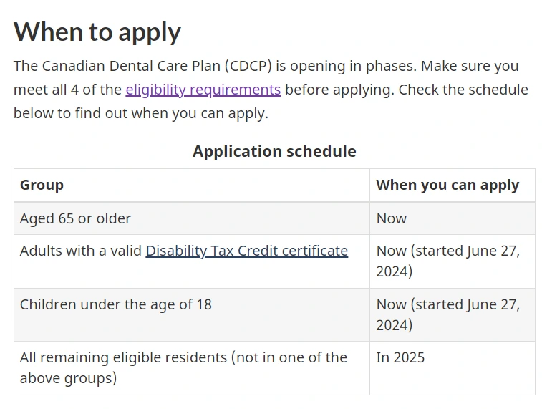Click the "When to apply" heading
Screen dimensions: 542x409
pos(97,32)
